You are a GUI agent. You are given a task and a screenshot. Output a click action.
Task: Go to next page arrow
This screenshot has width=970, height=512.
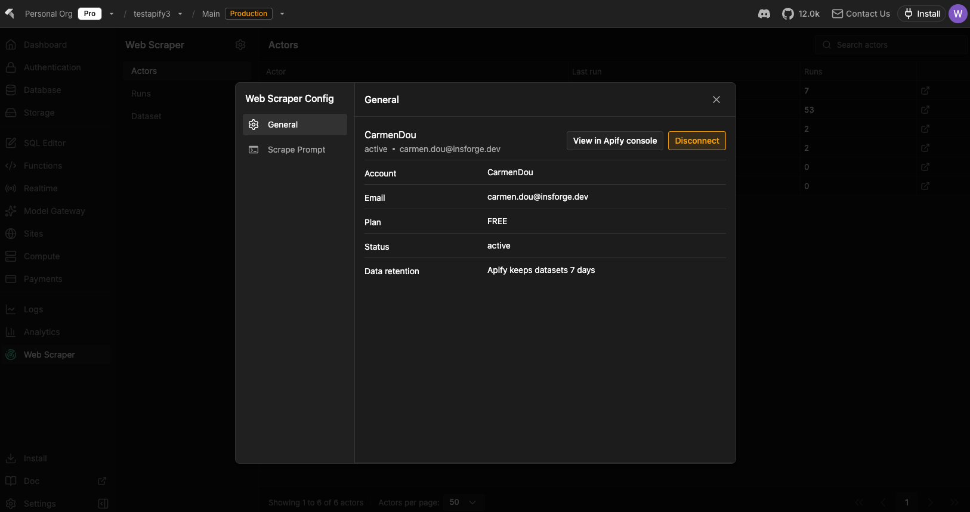pyautogui.click(x=931, y=502)
